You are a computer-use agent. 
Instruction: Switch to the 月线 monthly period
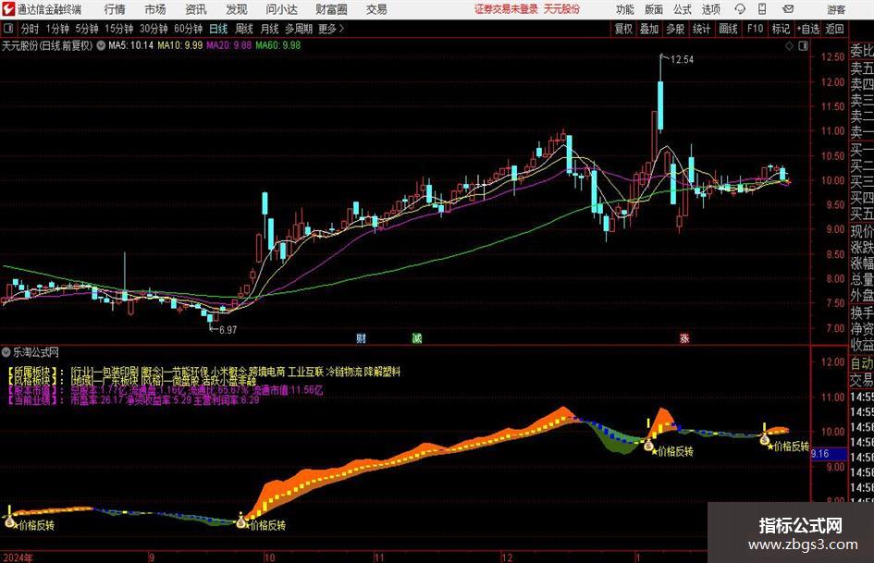pyautogui.click(x=269, y=29)
